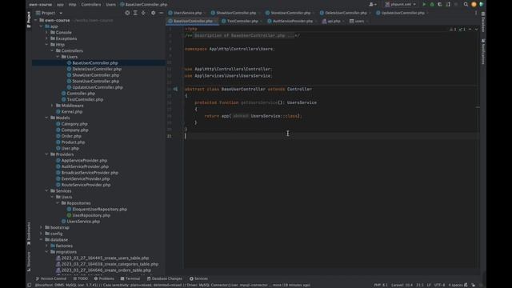Image resolution: width=512 pixels, height=288 pixels.
Task: Open the Structure tool window stripe
Action: [29, 262]
